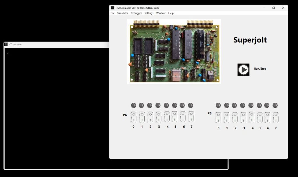The width and height of the screenshot is (298, 177).
Task: Open the Help menu
Action: click(x=171, y=13)
